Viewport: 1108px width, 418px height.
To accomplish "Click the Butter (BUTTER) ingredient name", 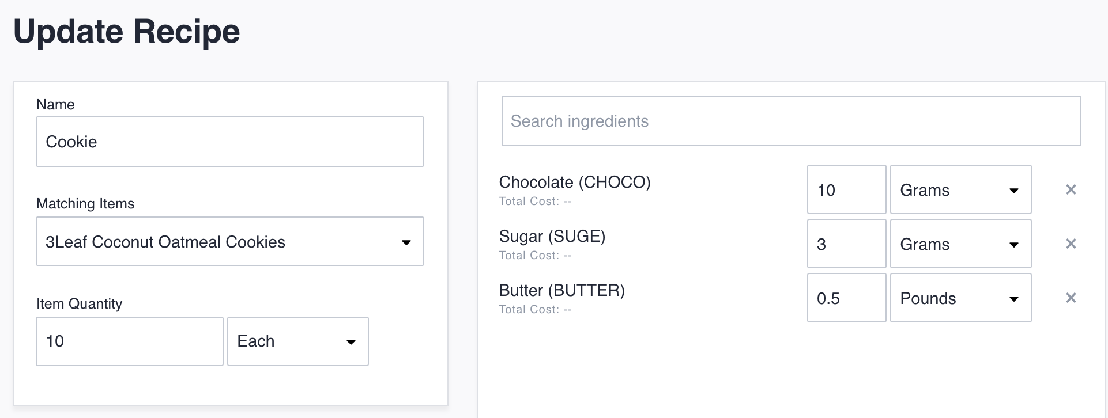I will pos(561,290).
